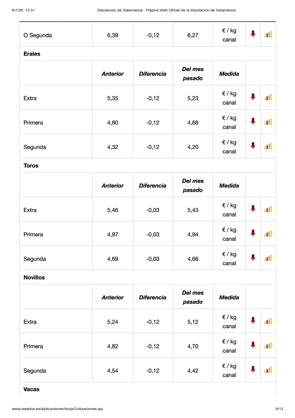Select the Erales section heading
The height and width of the screenshot is (418, 295).
tap(32, 54)
